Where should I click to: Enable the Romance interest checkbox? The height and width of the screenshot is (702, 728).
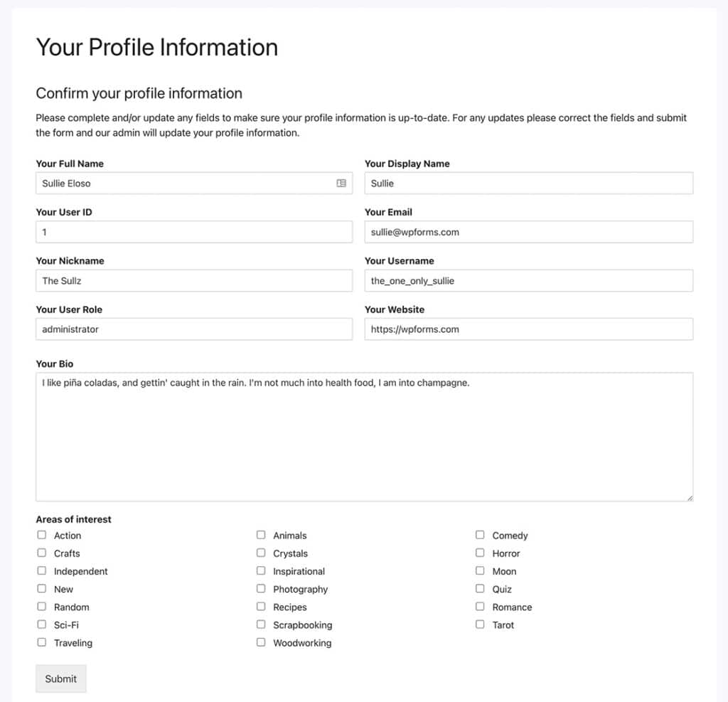click(x=481, y=607)
